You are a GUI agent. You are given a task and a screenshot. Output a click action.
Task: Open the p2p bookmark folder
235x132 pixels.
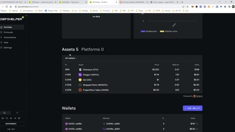tap(185, 11)
